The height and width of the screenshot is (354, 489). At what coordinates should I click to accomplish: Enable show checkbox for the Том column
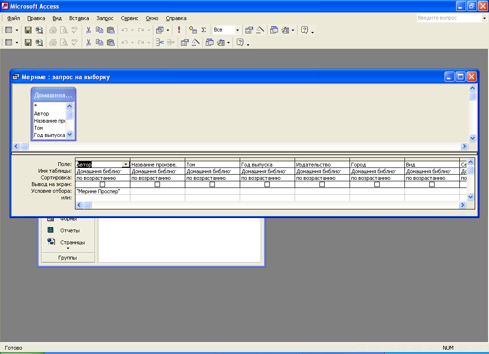click(212, 185)
